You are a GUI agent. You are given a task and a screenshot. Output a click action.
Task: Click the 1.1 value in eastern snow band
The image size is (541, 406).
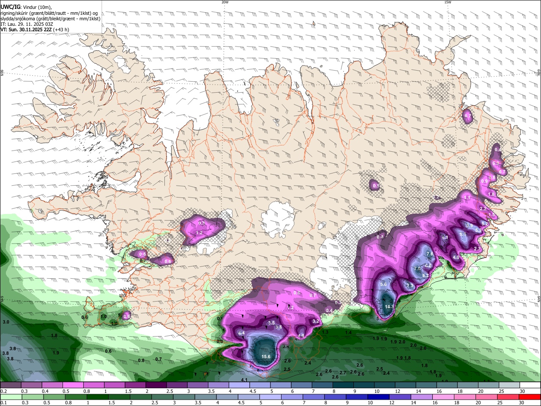[x=467, y=198]
